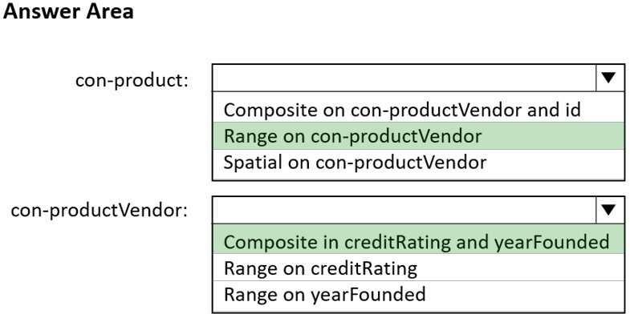Choose Range on con-productVendor option
The image size is (630, 314).
418,136
